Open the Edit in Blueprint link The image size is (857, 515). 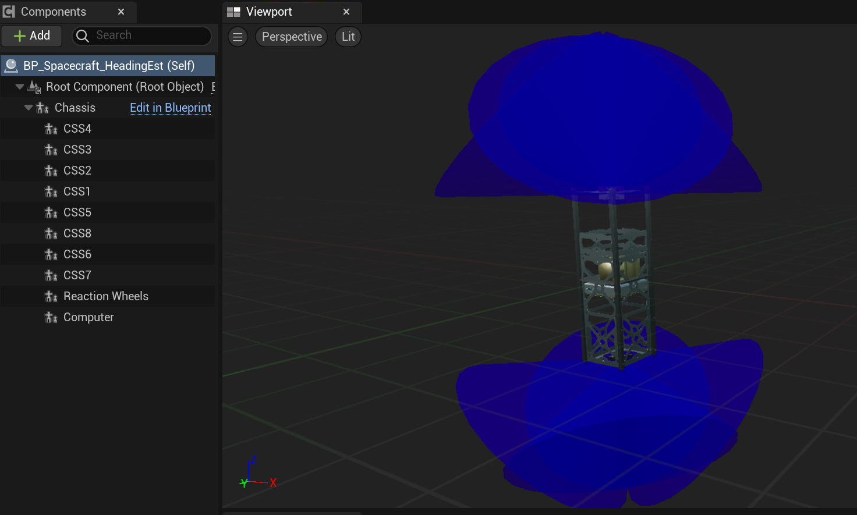click(170, 108)
